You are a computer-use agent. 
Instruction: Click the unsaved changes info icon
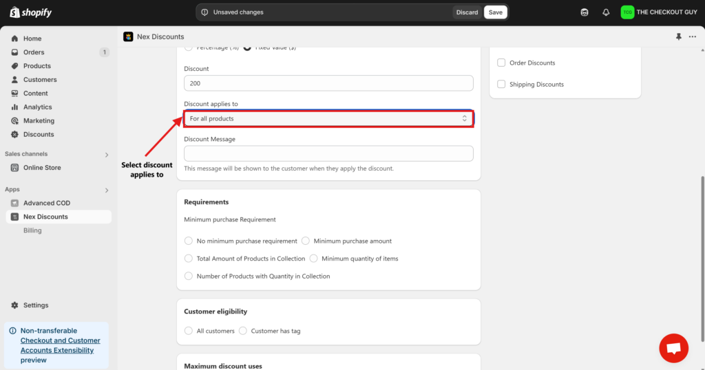[x=204, y=12]
